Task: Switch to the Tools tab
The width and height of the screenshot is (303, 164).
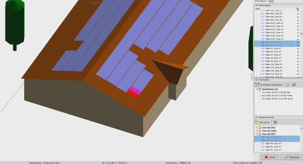Action: [271, 1]
